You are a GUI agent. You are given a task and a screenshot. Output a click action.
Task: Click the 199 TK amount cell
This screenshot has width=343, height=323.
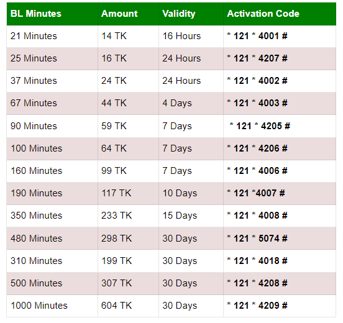pos(128,261)
